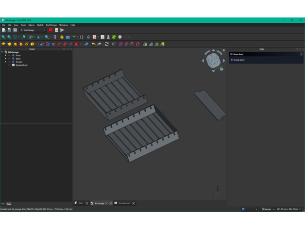Click the red Record macro button
The width and height of the screenshot is (305, 229).
51,30
